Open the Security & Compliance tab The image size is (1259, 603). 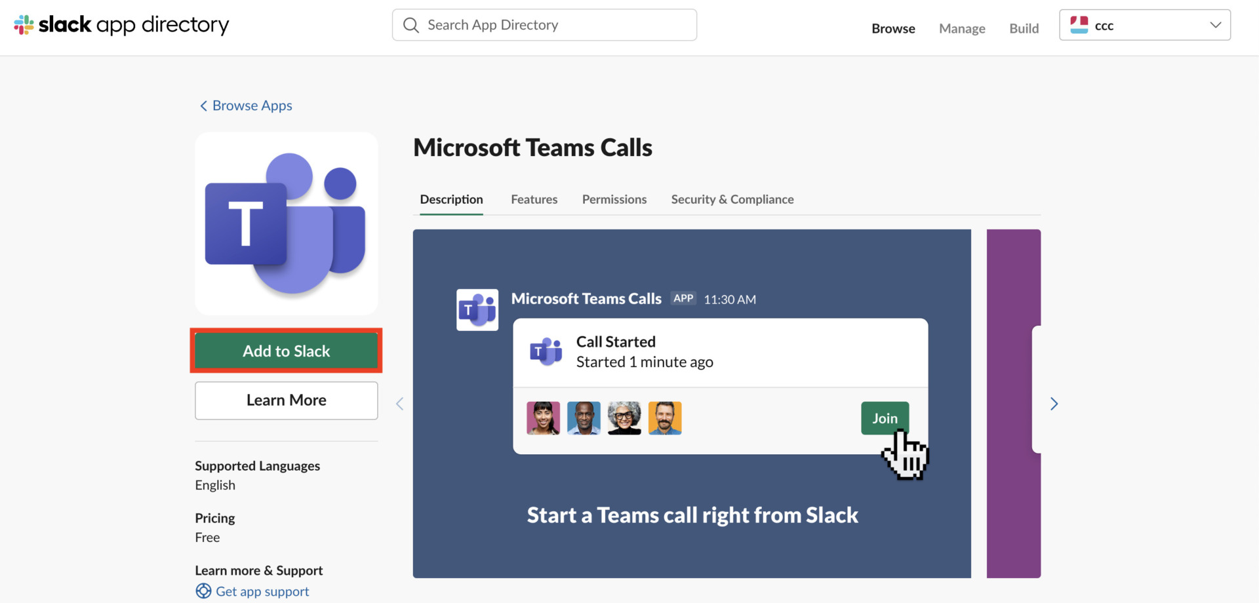pos(732,199)
